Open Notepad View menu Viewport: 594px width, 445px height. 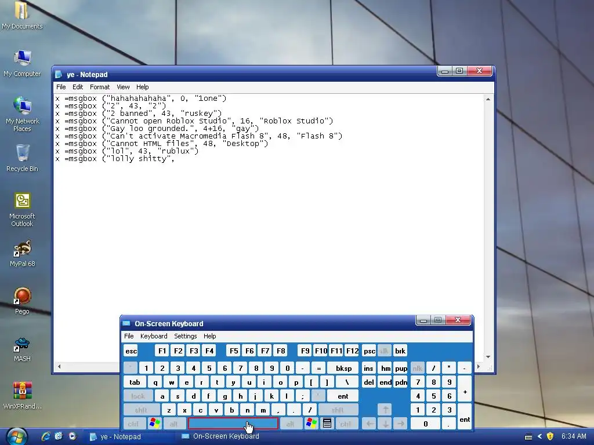click(x=123, y=87)
